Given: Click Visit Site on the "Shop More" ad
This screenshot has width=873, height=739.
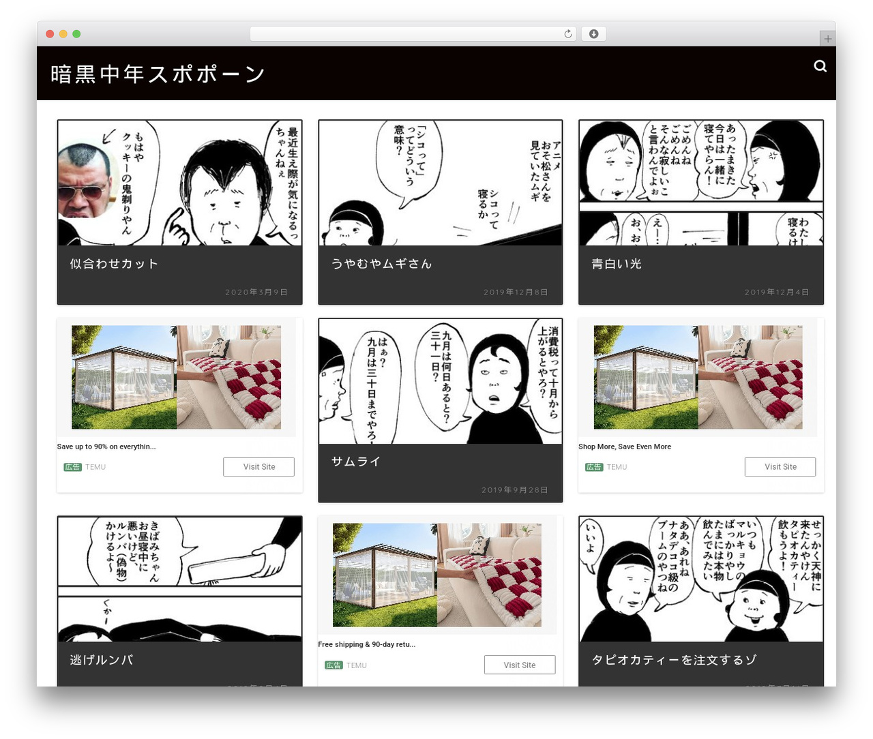Looking at the screenshot, I should click(x=780, y=467).
